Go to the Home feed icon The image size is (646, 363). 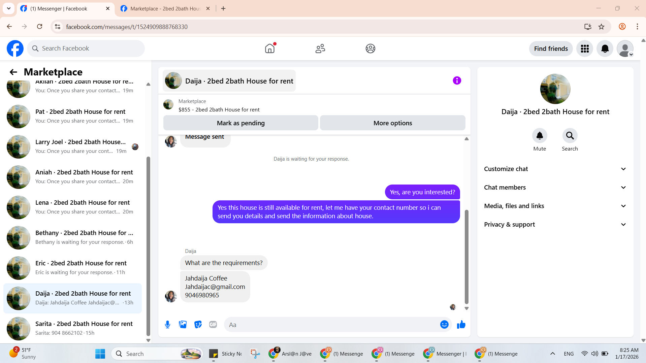[270, 48]
